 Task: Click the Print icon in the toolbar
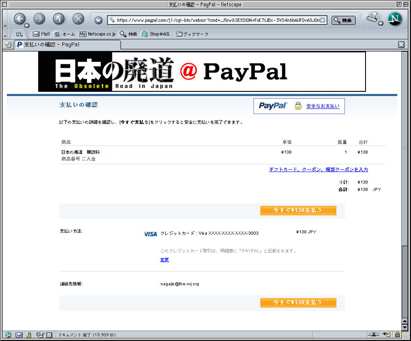[x=372, y=18]
